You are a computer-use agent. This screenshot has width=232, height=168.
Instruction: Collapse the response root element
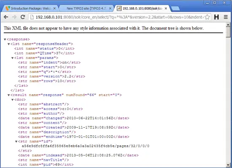tap(5, 40)
